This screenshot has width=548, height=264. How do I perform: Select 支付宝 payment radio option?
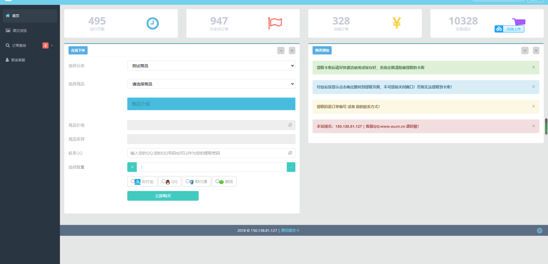133,181
